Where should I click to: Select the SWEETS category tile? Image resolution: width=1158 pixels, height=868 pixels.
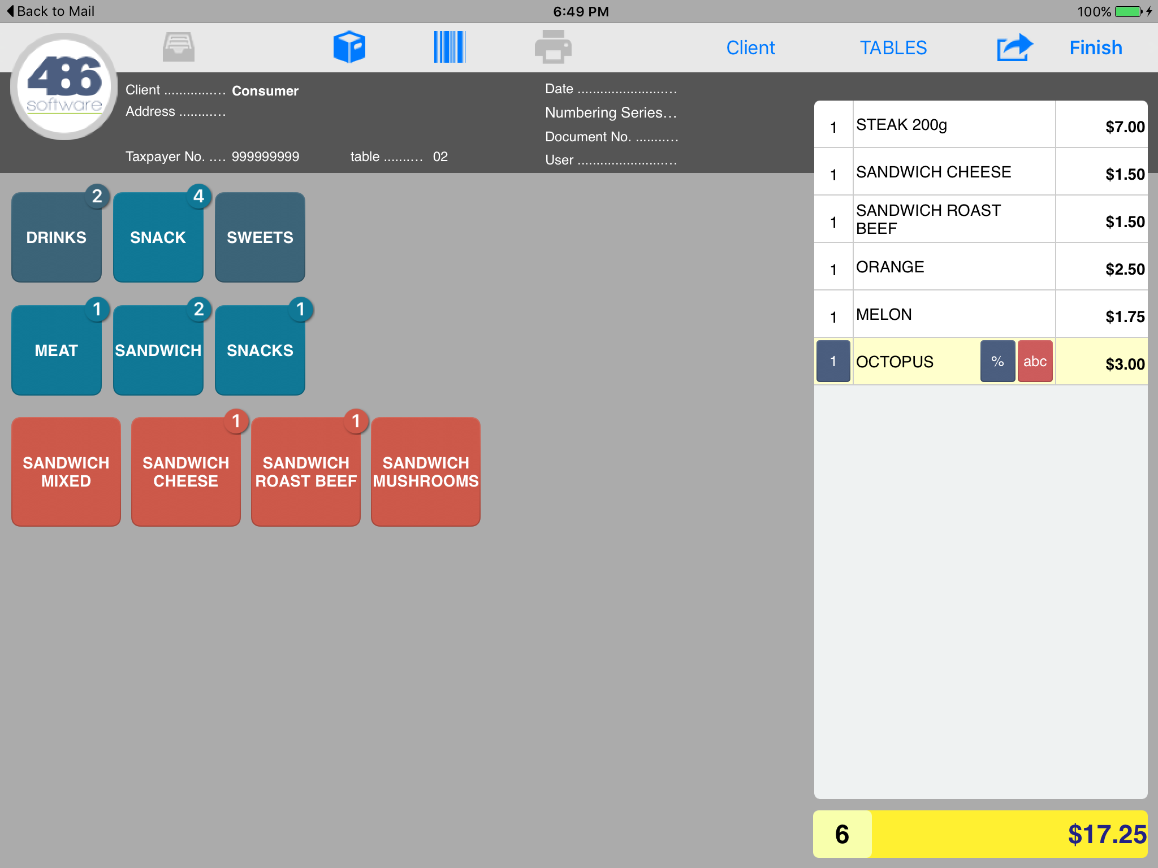pos(260,237)
